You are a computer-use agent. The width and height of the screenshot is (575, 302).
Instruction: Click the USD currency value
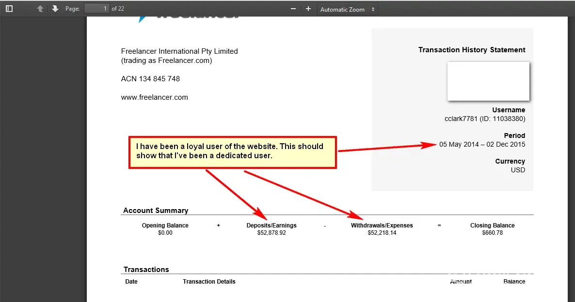point(518,170)
